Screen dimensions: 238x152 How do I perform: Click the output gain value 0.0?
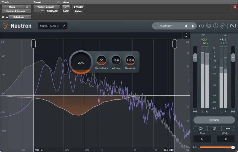point(233,111)
